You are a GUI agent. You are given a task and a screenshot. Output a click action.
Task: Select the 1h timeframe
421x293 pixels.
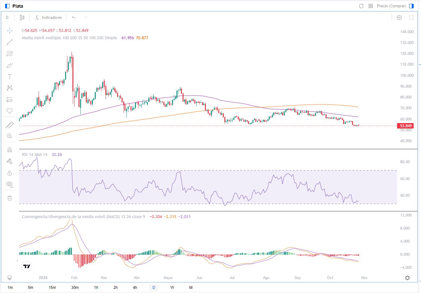(96, 288)
